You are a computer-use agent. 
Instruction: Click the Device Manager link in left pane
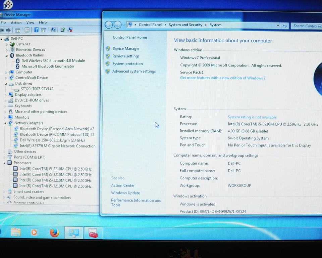click(126, 49)
